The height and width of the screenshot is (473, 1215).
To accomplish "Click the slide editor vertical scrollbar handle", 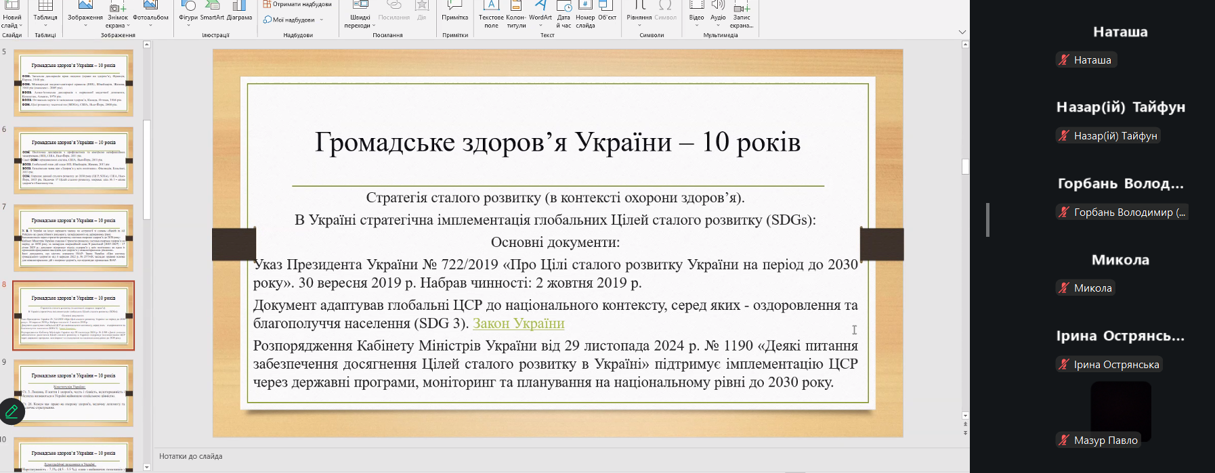I will pyautogui.click(x=965, y=166).
